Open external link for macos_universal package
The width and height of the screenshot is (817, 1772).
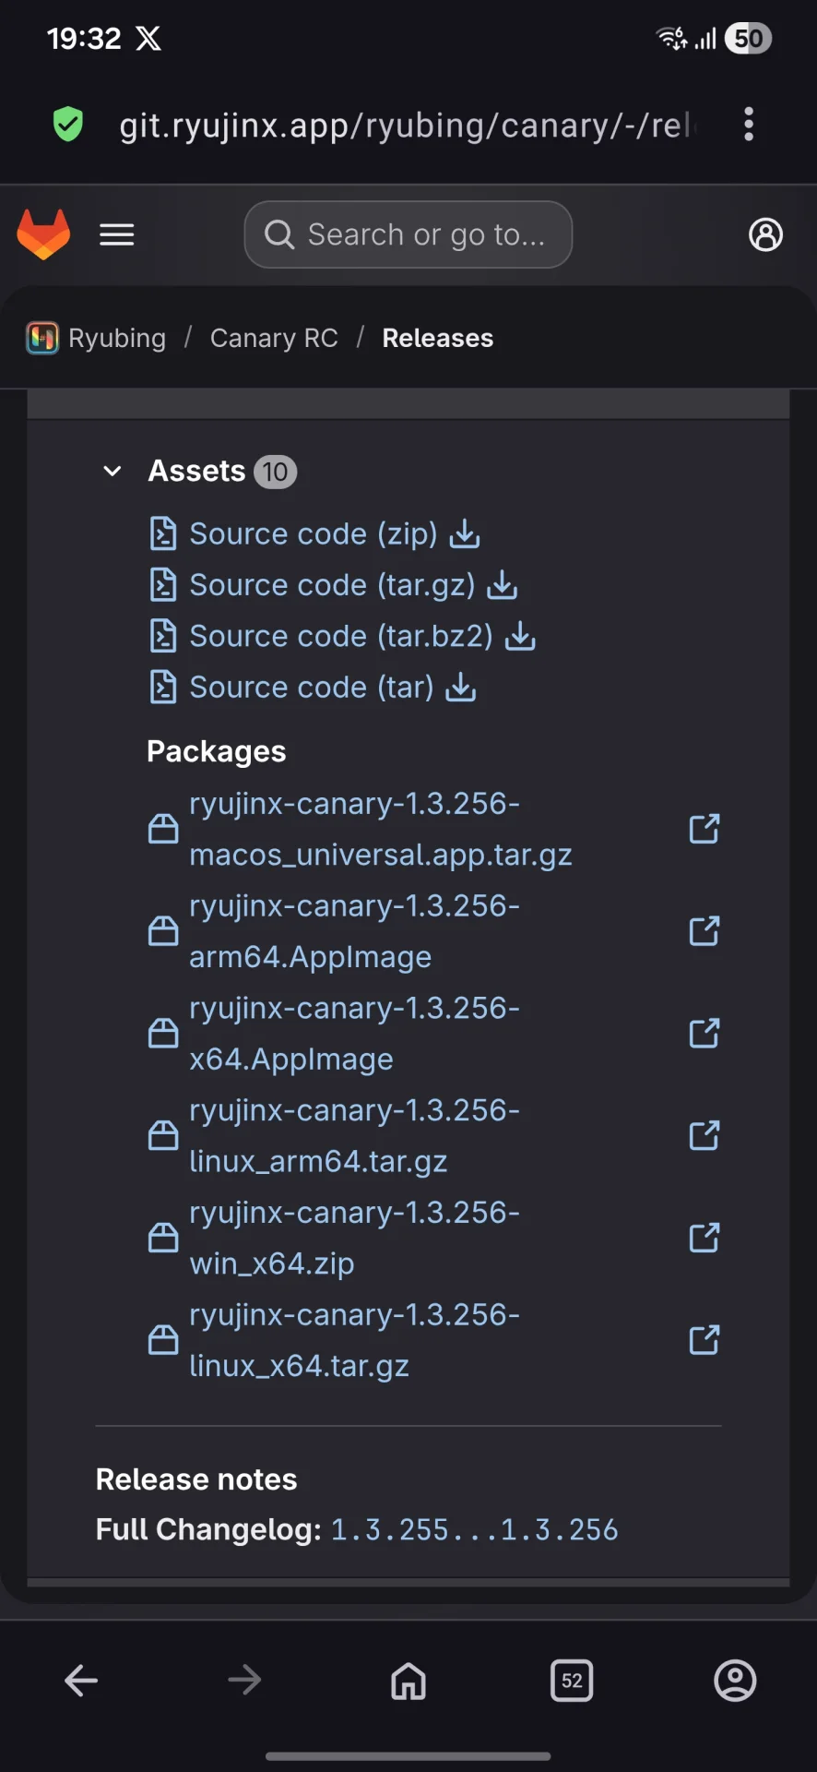705,829
